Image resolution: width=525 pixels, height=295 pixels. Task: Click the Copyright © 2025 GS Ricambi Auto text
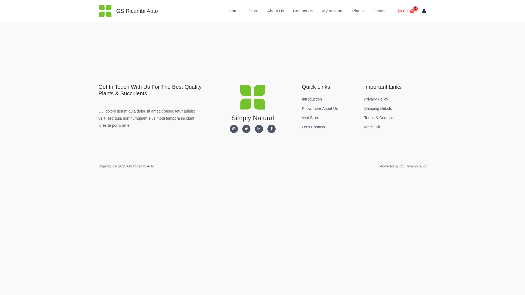[x=126, y=166]
